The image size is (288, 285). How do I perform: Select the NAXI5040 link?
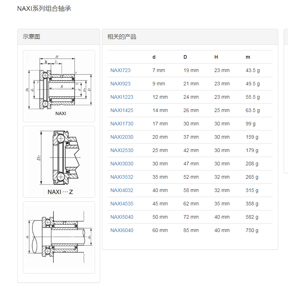coord(122,217)
